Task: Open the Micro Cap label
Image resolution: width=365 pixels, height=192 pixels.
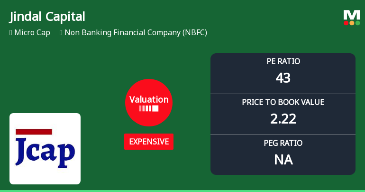Action: click(32, 33)
